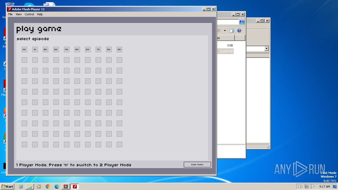This screenshot has height=190, width=338.
Task: Select episode 30 button
Action: click(56, 49)
